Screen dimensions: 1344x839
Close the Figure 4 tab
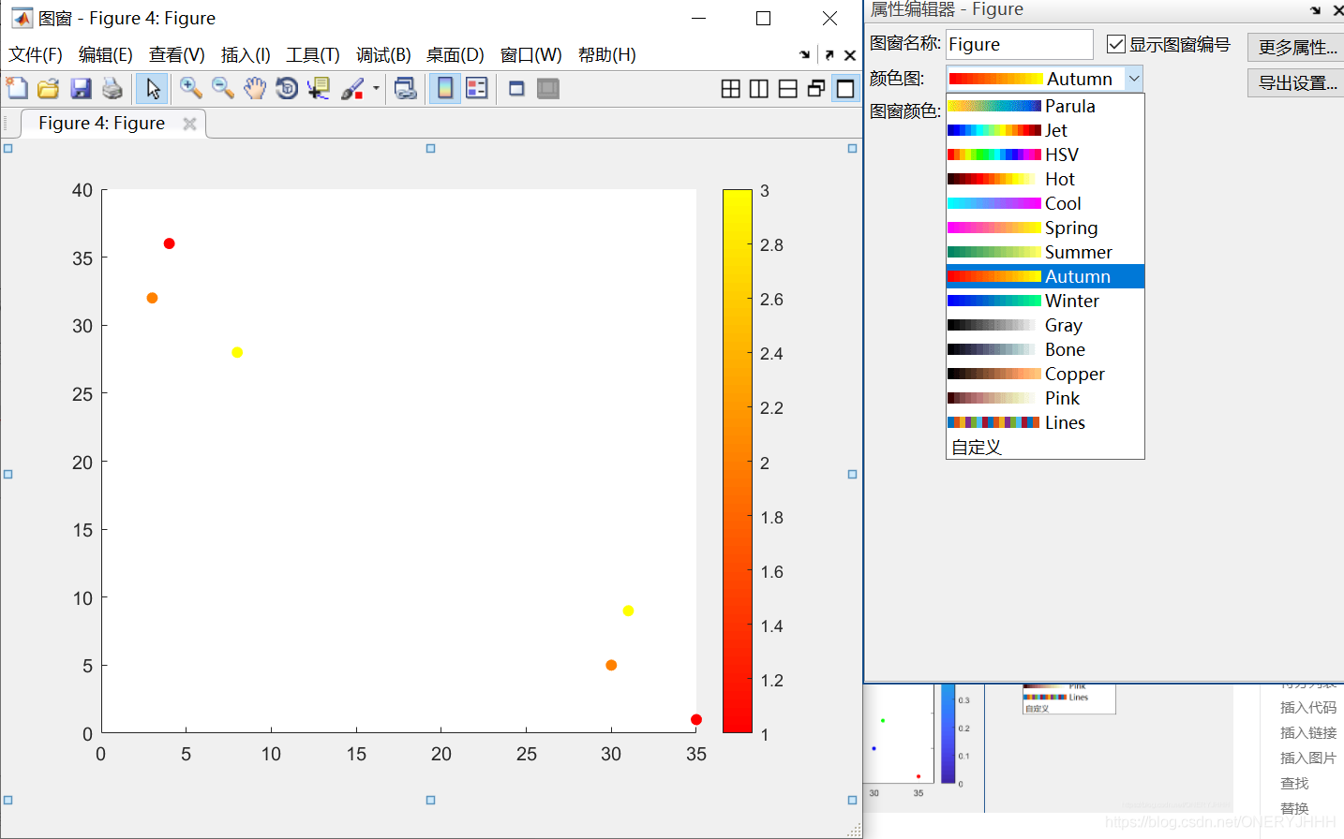point(189,124)
